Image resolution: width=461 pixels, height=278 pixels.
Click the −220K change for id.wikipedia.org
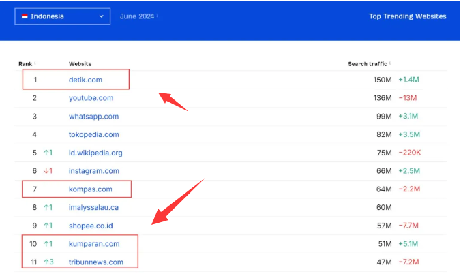click(x=410, y=153)
